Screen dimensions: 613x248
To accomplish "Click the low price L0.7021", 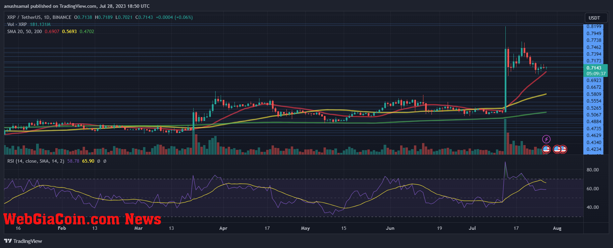I will click(x=124, y=17).
